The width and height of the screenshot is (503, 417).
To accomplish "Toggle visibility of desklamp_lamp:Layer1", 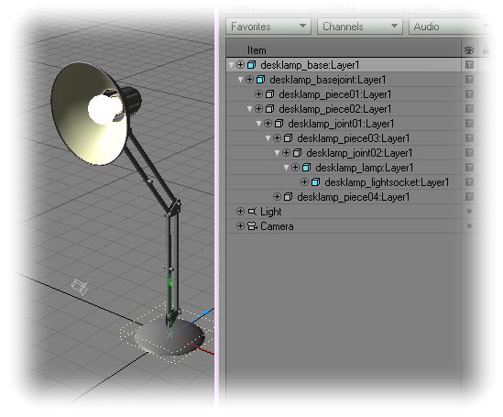I will (469, 167).
